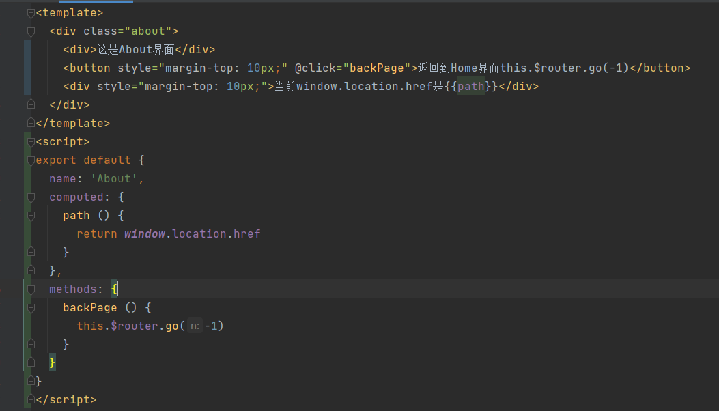Collapse the export default fold marker
This screenshot has height=411, width=719.
pos(31,160)
